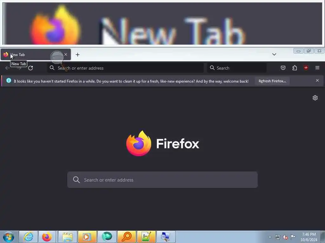
Task: Click the notification bar info icon
Action: coord(9,80)
